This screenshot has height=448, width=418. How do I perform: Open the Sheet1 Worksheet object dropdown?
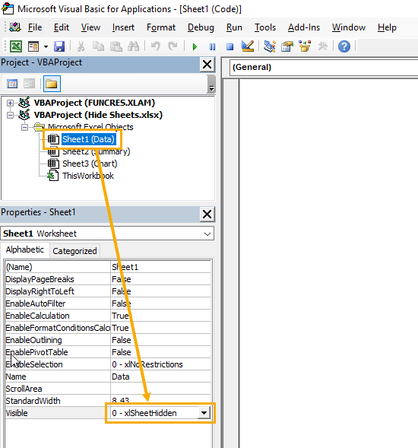pyautogui.click(x=207, y=234)
